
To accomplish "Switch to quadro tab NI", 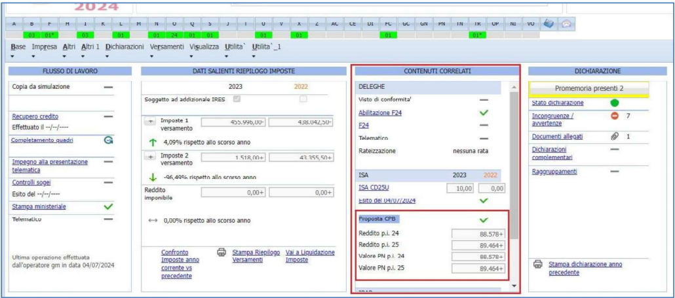I will pos(512,24).
